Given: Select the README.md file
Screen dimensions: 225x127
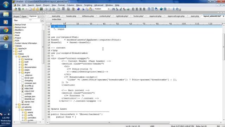Looking at the screenshot, I should [x=30, y=99].
